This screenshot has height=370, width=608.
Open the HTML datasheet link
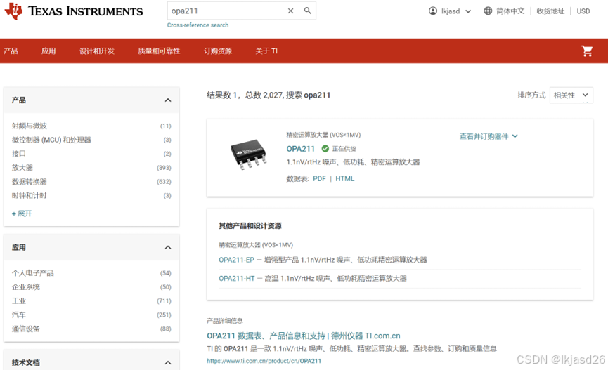point(344,178)
